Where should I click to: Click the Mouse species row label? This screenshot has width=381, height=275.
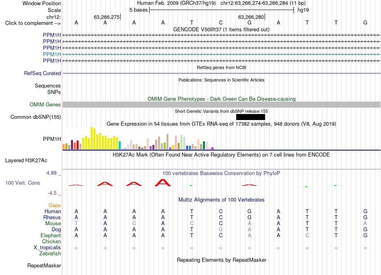coord(53,224)
